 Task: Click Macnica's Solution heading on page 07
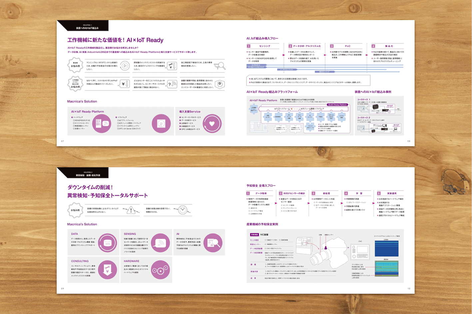pyautogui.click(x=82, y=101)
